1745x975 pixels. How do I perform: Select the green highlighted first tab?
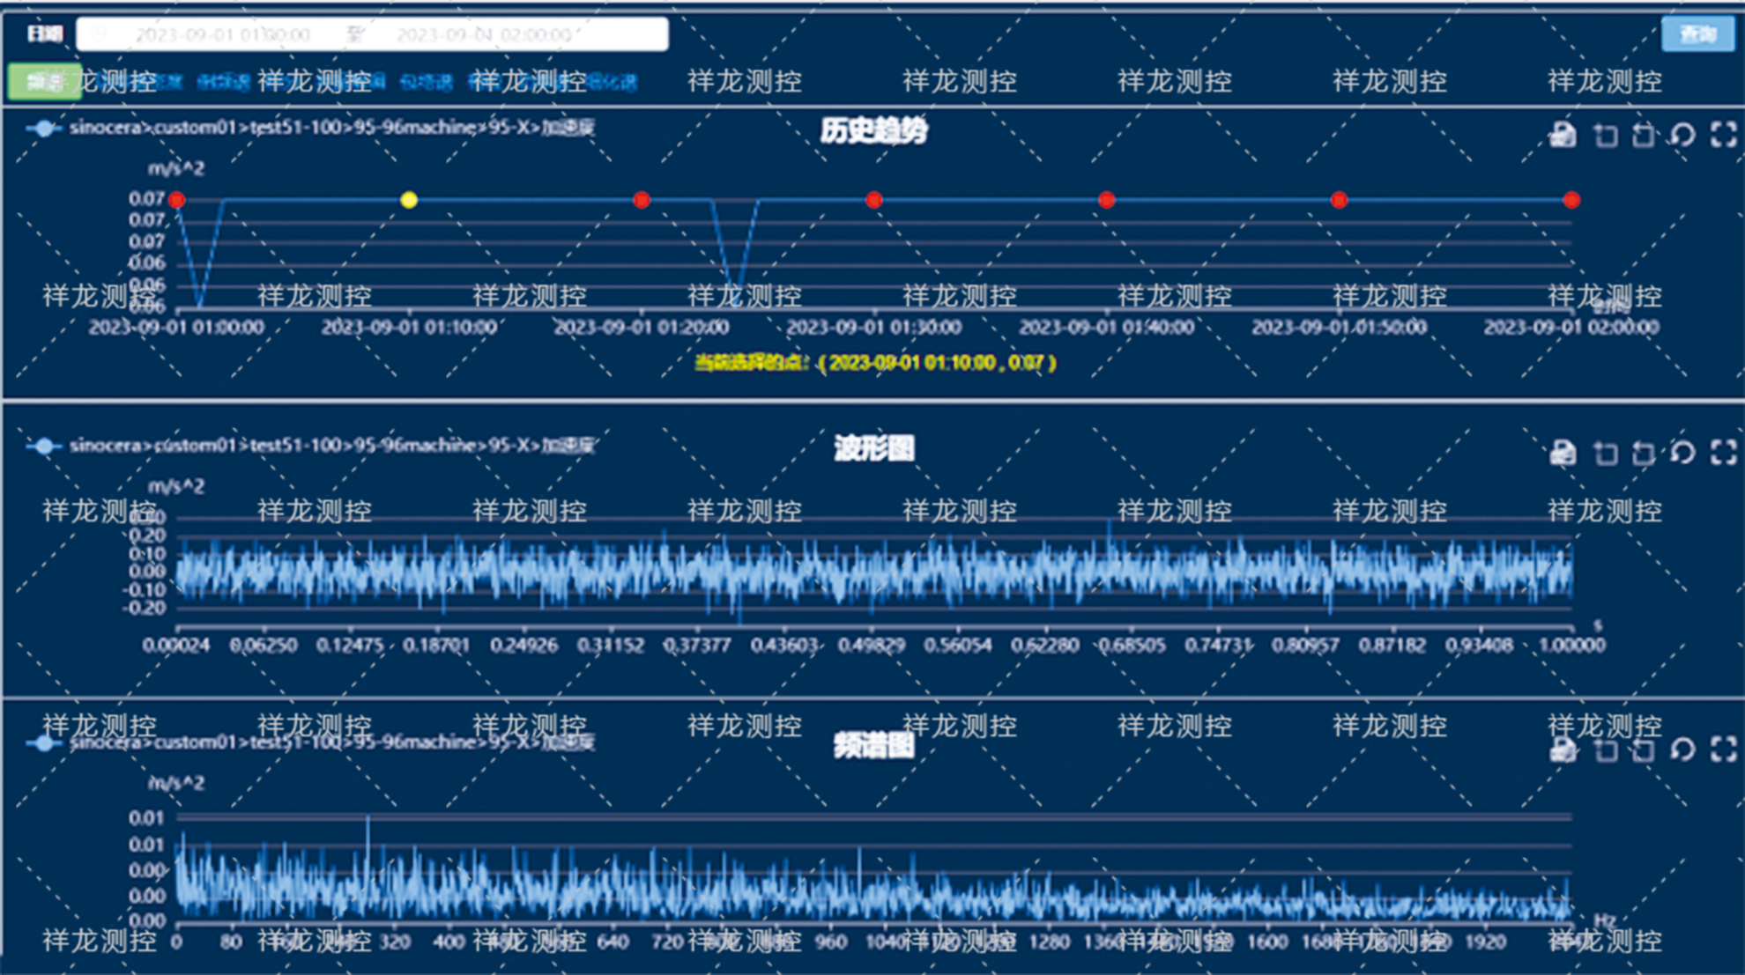click(x=44, y=82)
